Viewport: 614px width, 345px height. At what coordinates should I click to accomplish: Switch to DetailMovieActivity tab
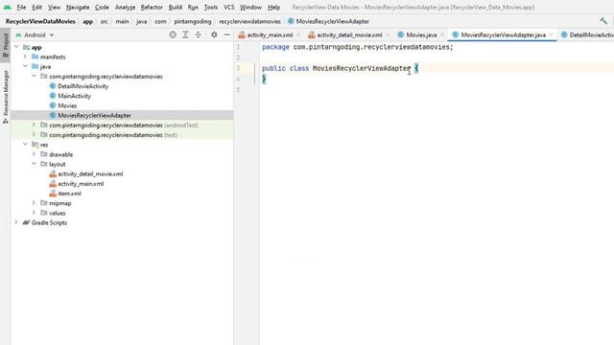[x=587, y=34]
